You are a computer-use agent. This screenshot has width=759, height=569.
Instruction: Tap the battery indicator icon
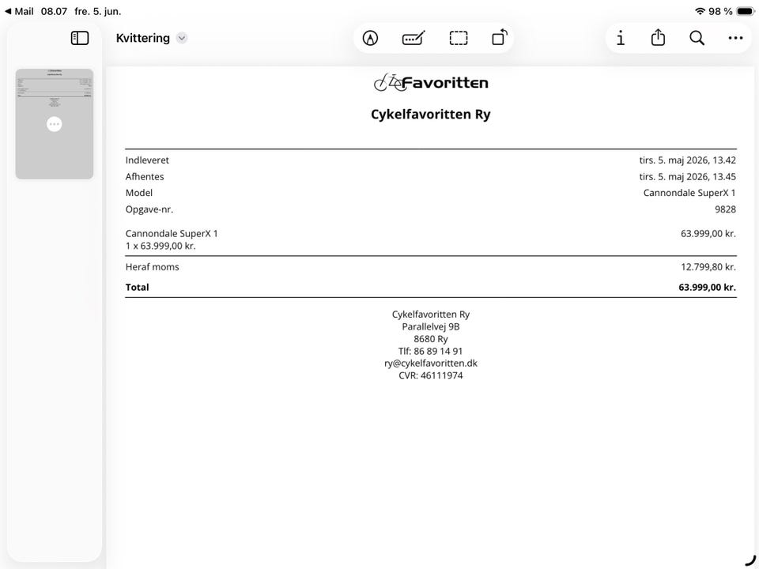click(x=746, y=11)
